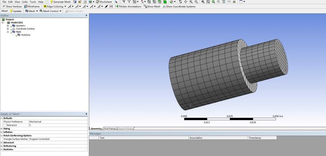
Task: Expand the Sizing section in Details
Action: (x=1, y=128)
